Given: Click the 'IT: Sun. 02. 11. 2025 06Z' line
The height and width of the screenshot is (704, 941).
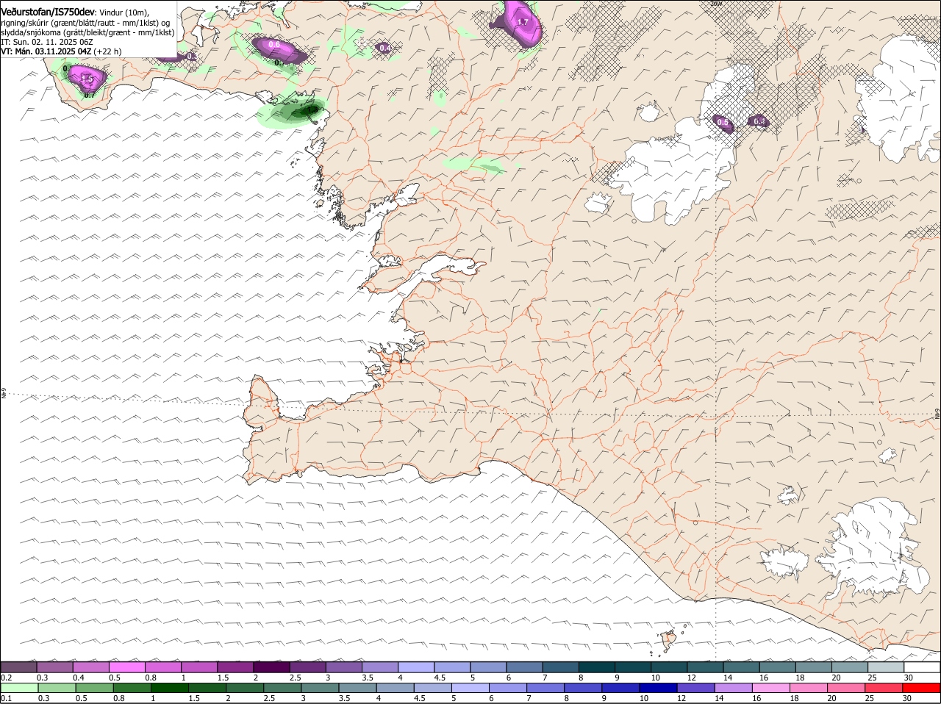Looking at the screenshot, I should 46,42.
